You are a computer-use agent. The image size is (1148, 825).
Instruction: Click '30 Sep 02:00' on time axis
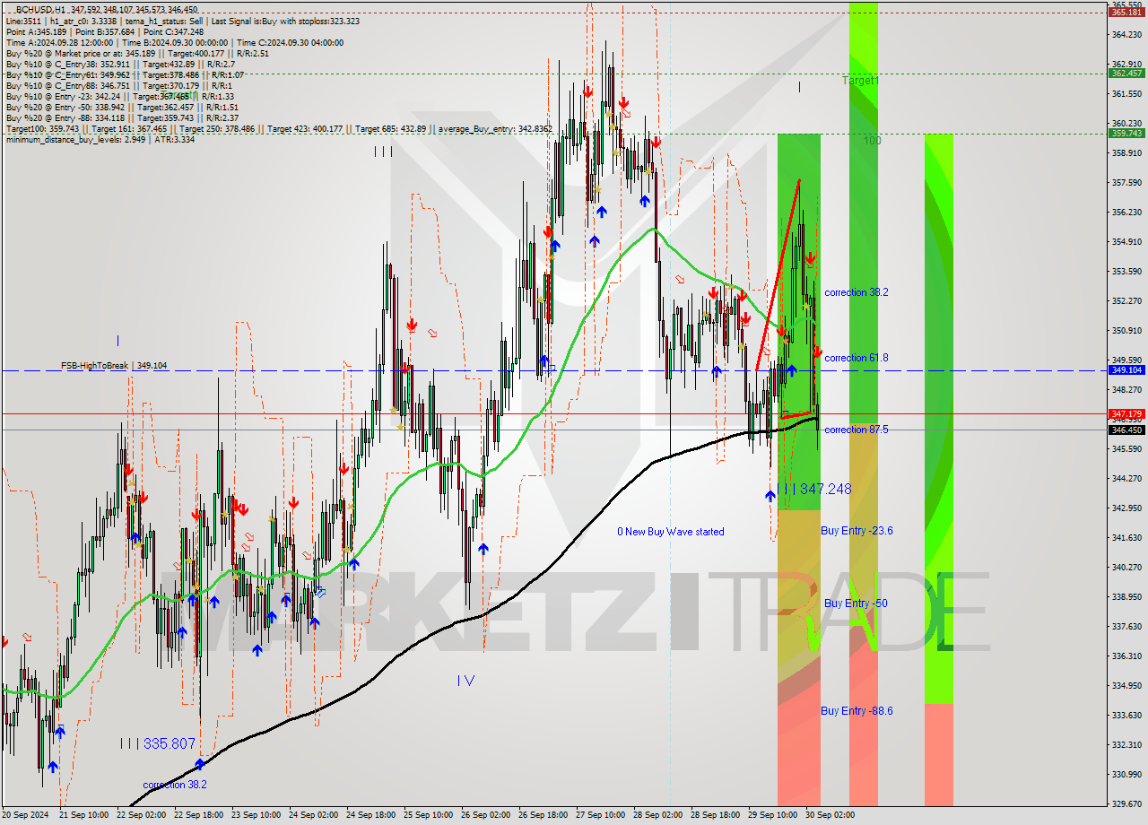click(x=830, y=816)
